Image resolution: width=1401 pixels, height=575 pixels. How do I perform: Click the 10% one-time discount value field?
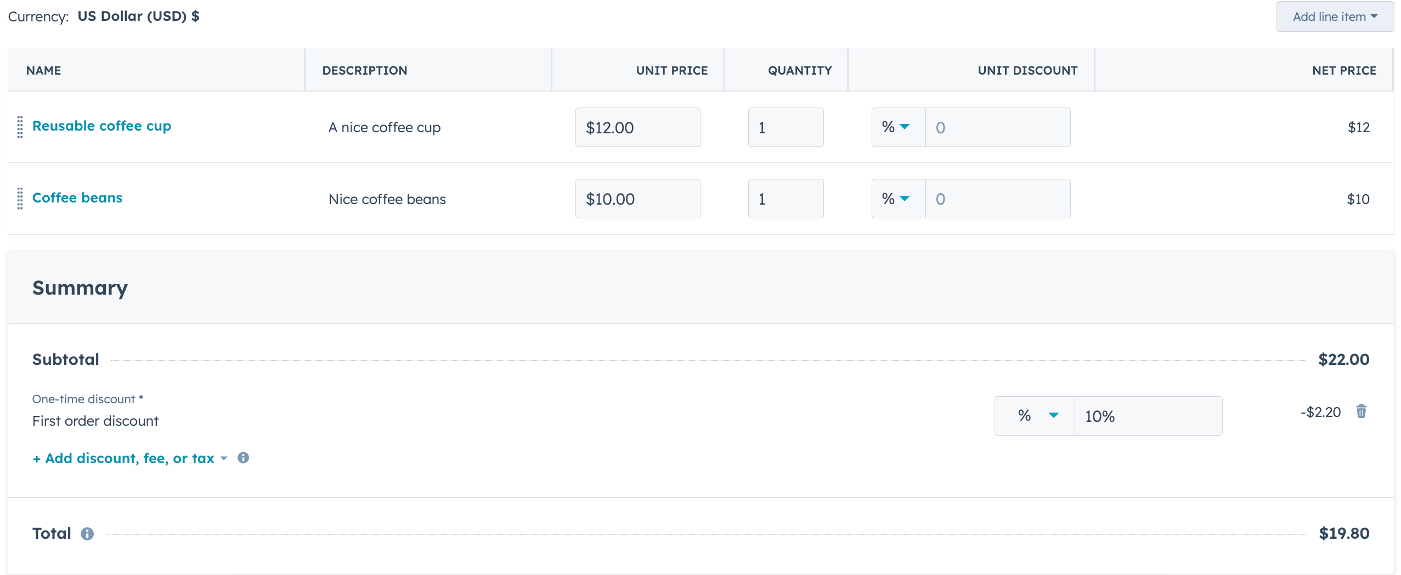[1147, 416]
